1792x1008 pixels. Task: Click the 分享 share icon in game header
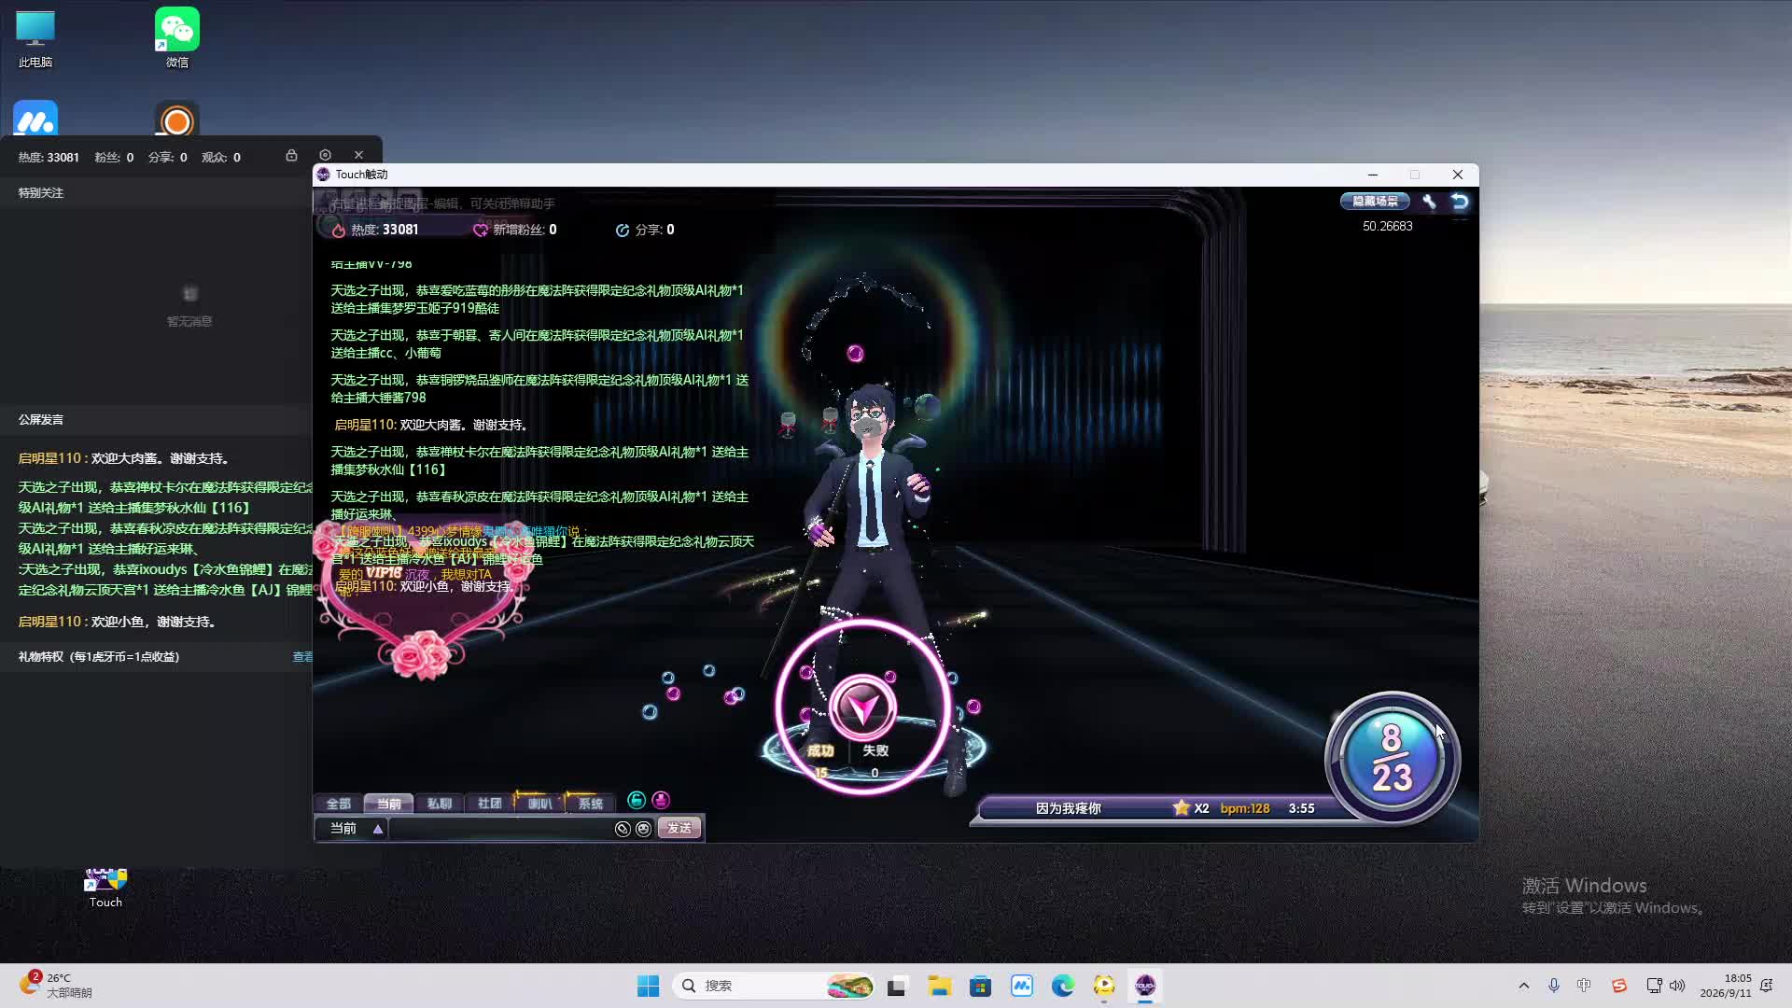tap(623, 230)
